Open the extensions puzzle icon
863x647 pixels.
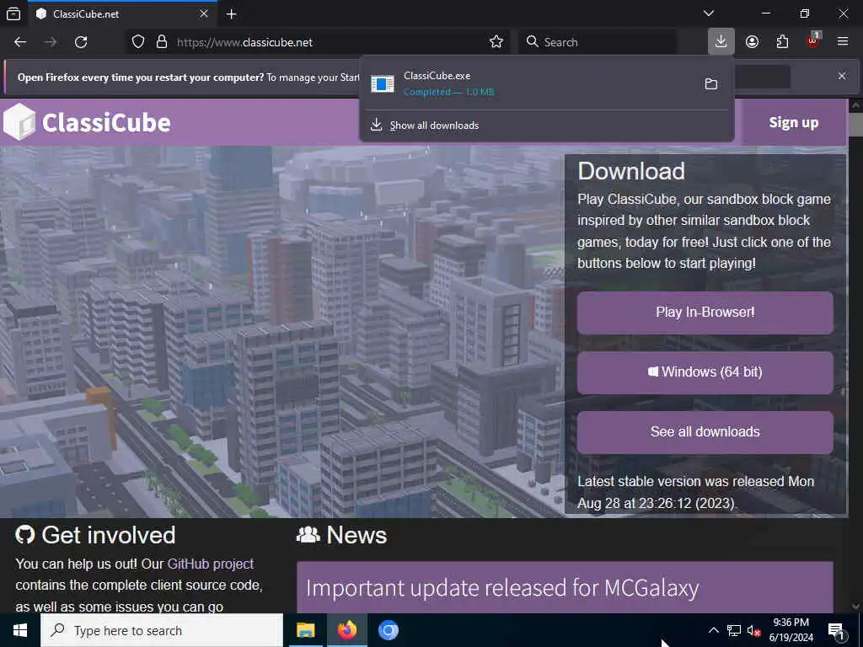point(782,42)
